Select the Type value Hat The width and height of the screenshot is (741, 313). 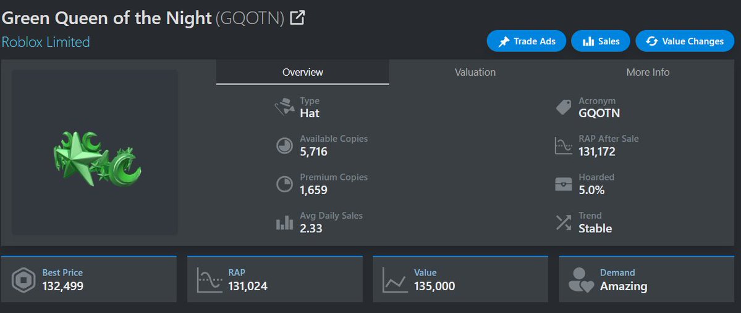point(310,113)
